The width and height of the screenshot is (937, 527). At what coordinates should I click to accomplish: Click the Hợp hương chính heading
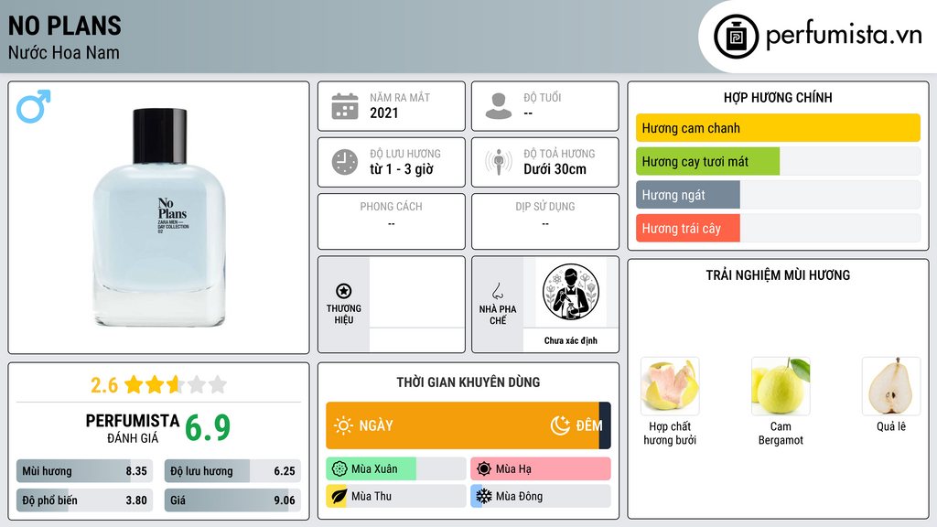coord(778,97)
